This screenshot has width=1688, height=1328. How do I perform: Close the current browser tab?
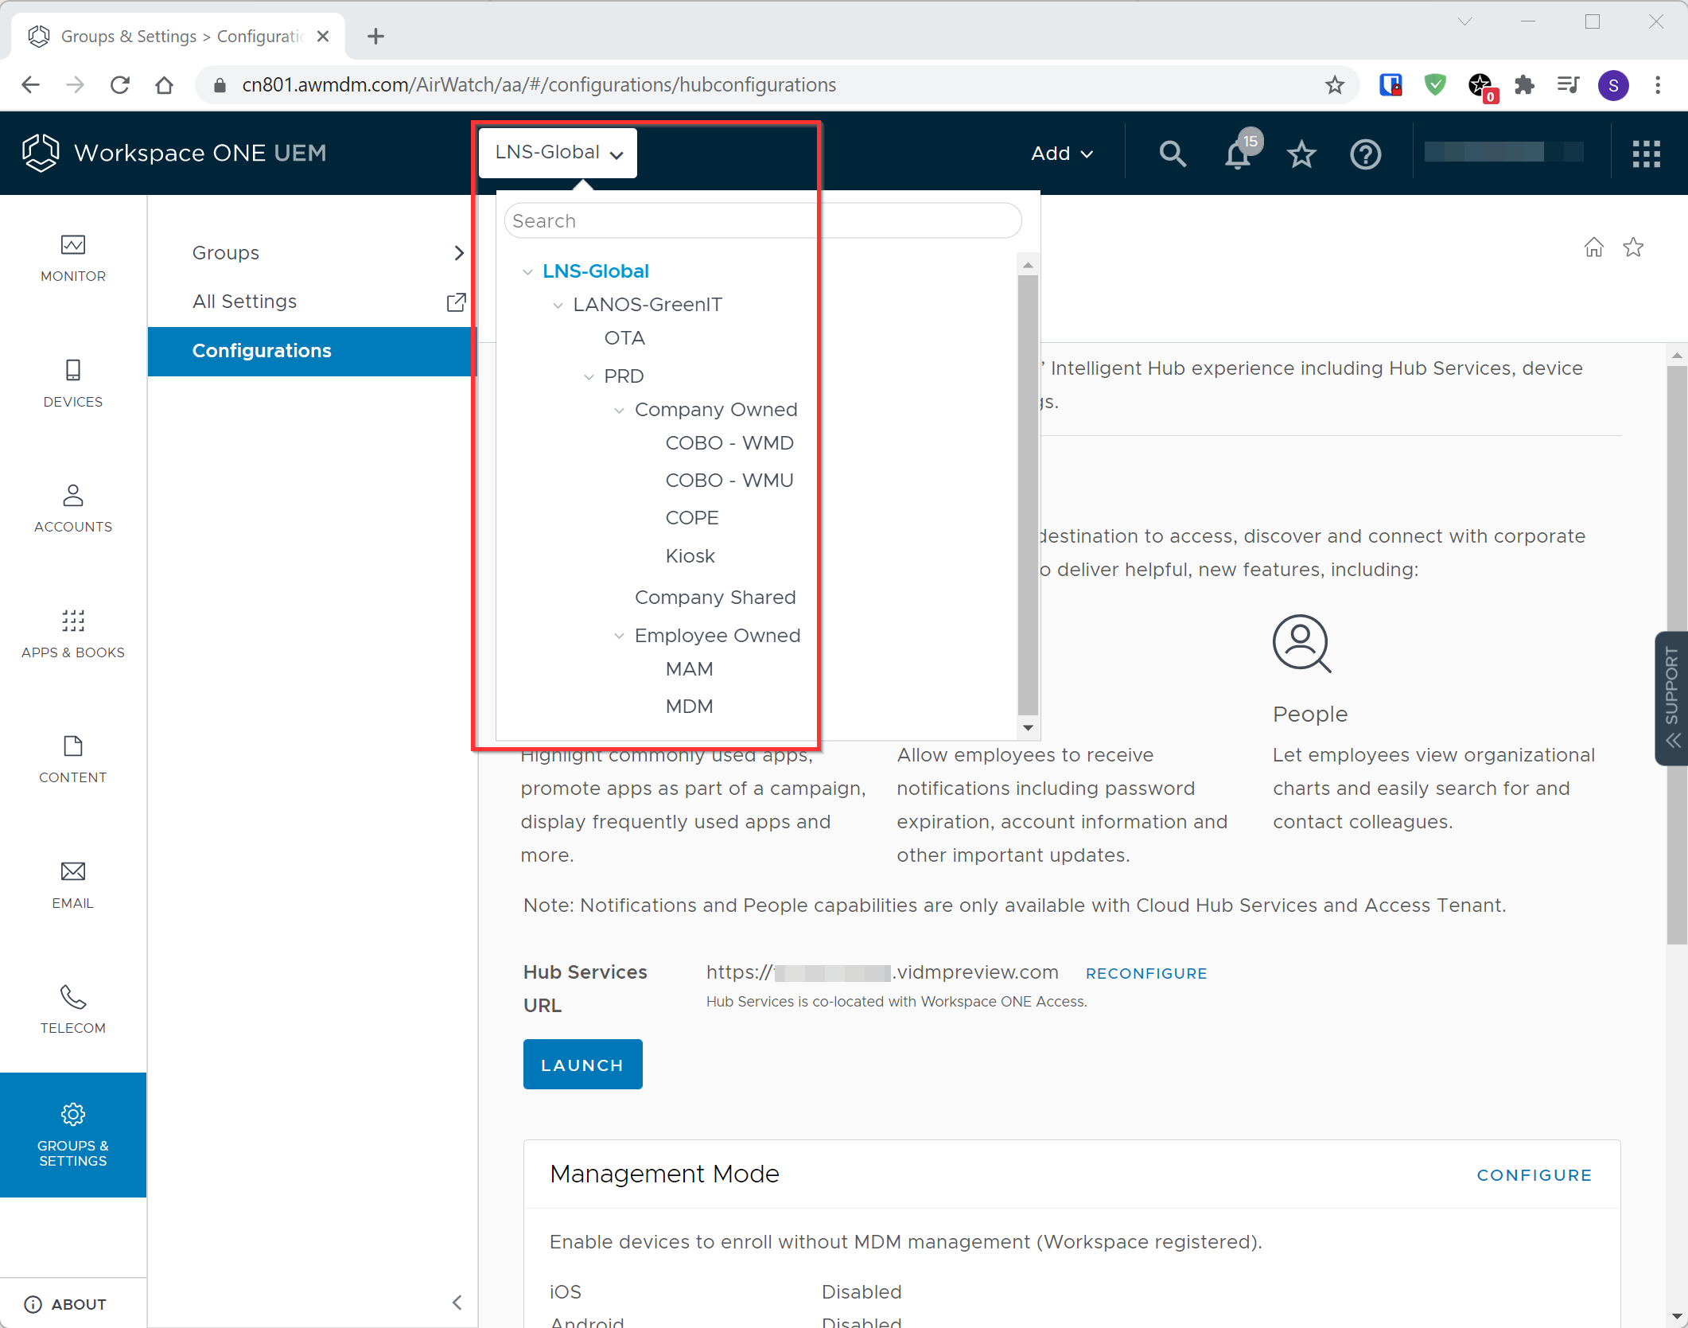[x=323, y=37]
